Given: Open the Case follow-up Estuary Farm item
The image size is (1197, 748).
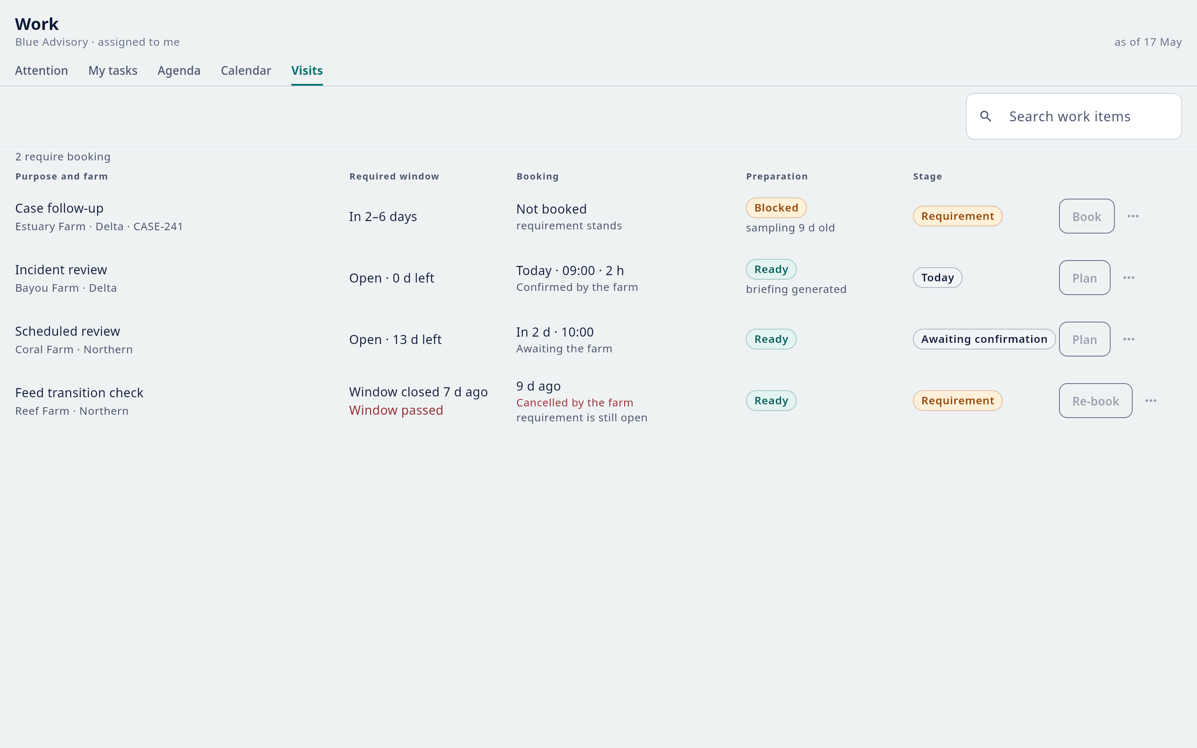Looking at the screenshot, I should click(99, 217).
